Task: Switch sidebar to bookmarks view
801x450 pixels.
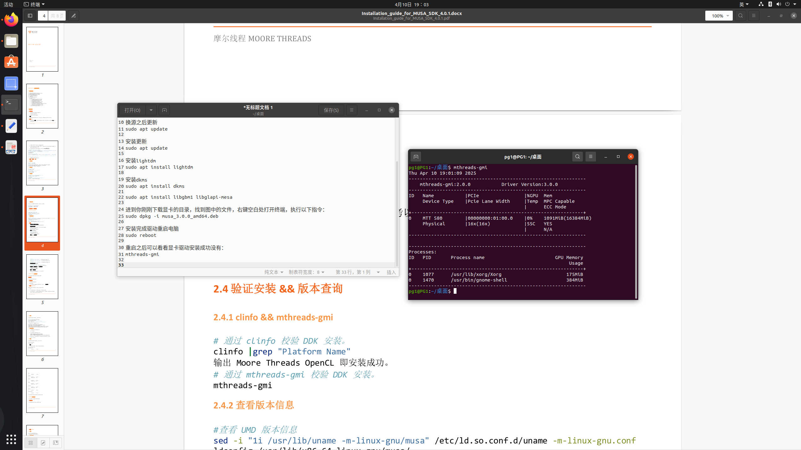Action: click(56, 443)
